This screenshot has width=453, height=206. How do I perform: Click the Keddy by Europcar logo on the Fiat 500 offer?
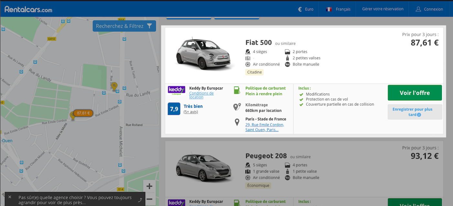point(177,90)
